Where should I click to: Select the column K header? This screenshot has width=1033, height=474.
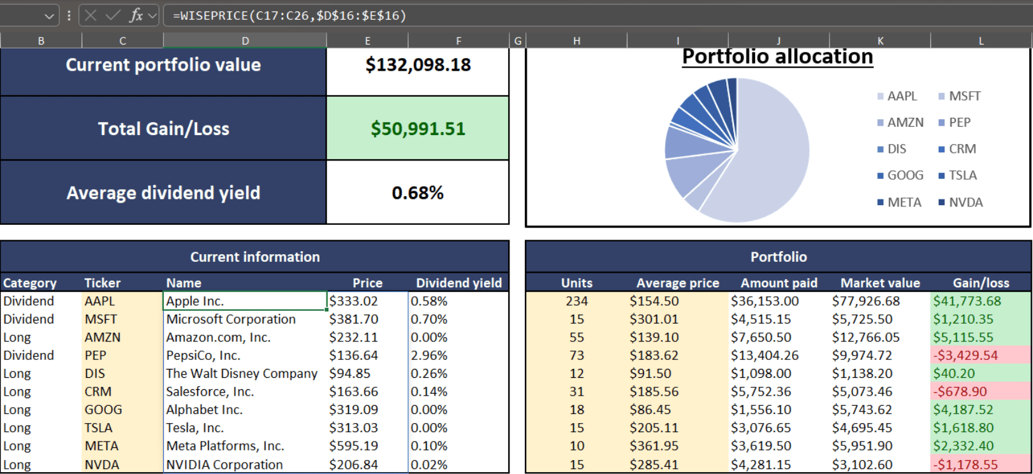(880, 41)
